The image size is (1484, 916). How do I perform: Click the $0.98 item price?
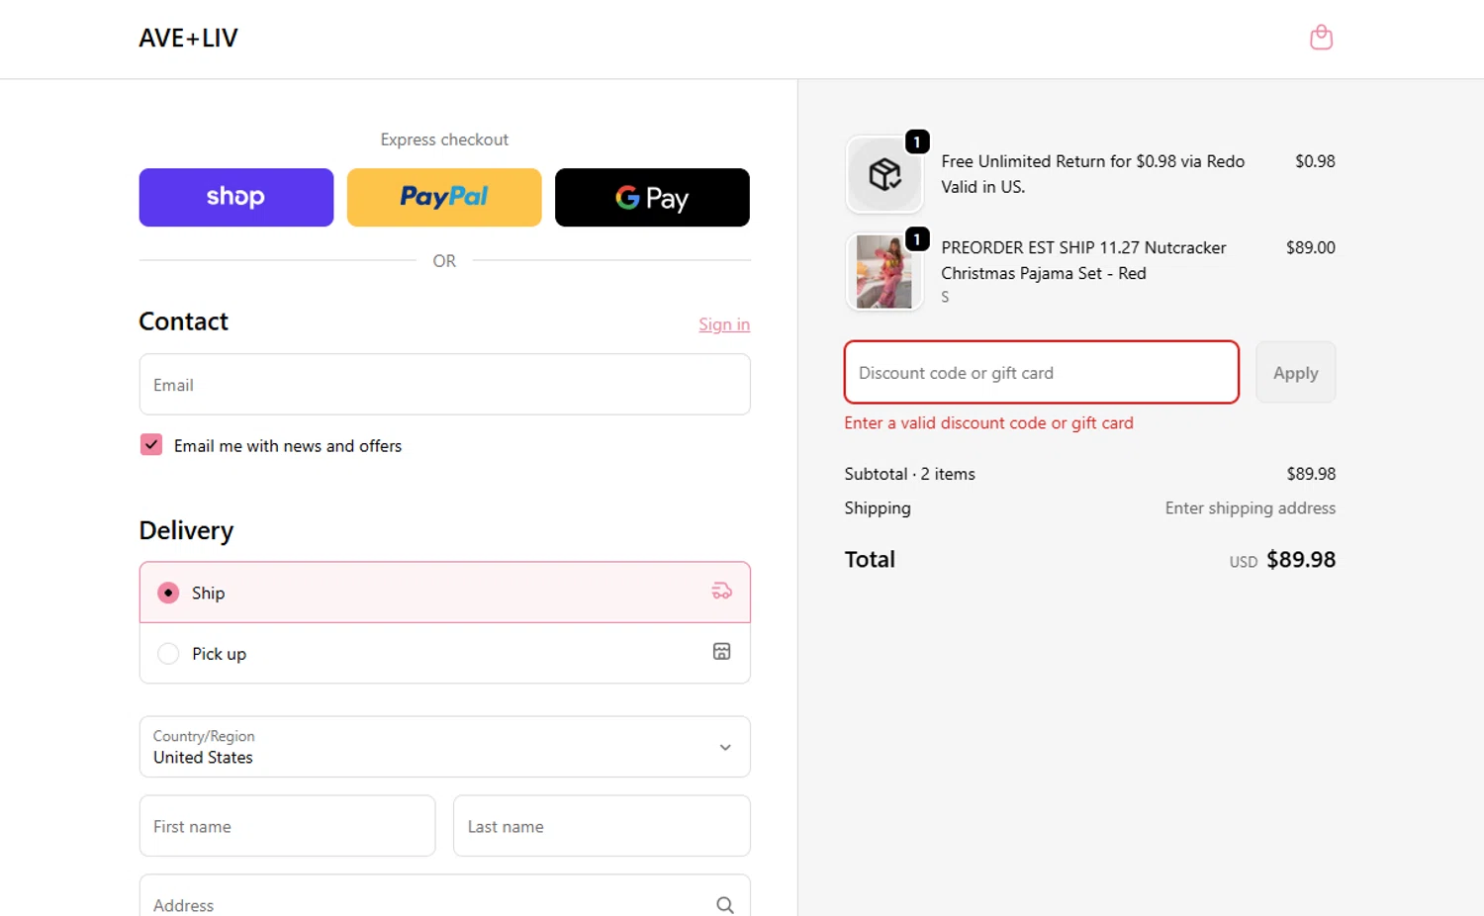tap(1315, 161)
